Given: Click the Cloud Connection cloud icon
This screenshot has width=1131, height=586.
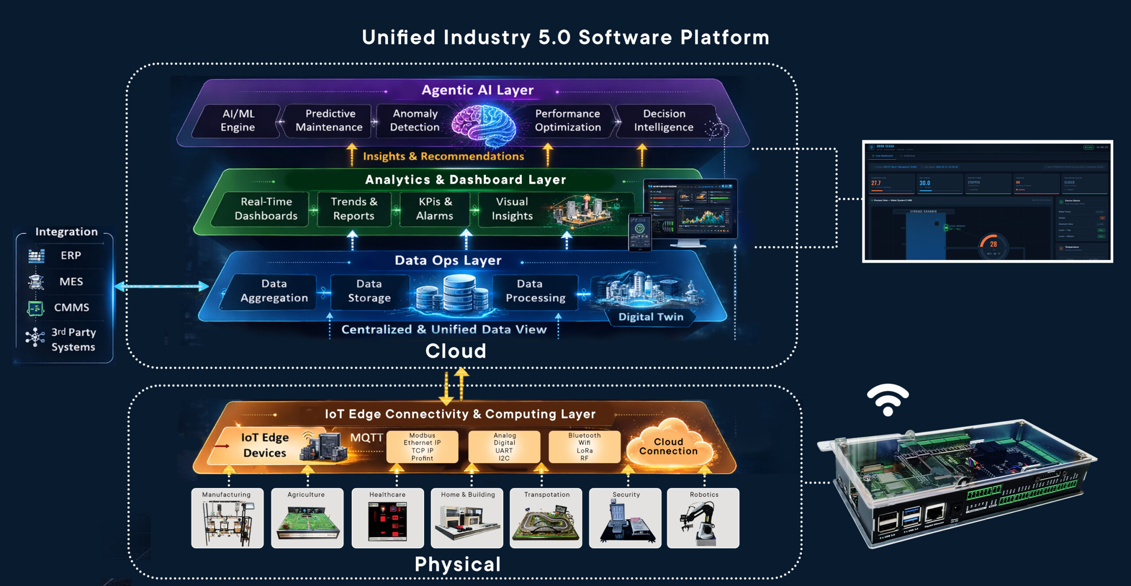Looking at the screenshot, I should (x=669, y=443).
